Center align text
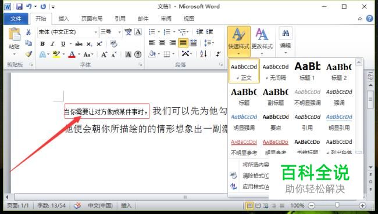This screenshot has width=378, height=214. click(x=162, y=43)
